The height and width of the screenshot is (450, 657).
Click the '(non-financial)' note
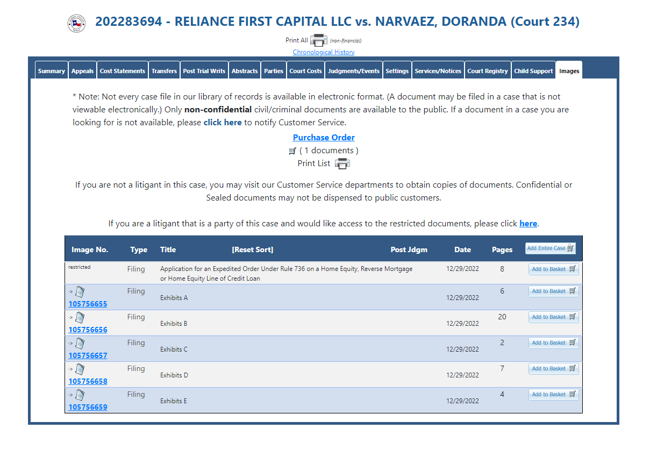[346, 41]
